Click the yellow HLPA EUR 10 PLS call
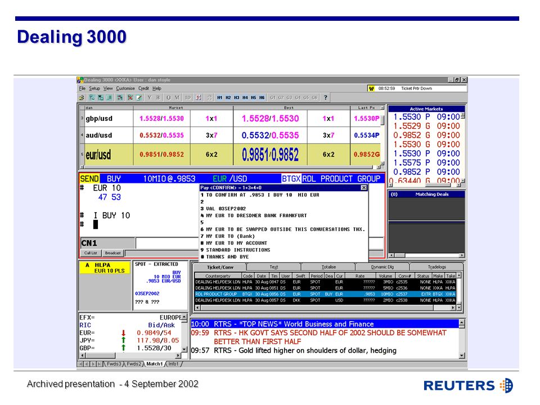Viewport: 540px width, 405px height. click(x=105, y=268)
